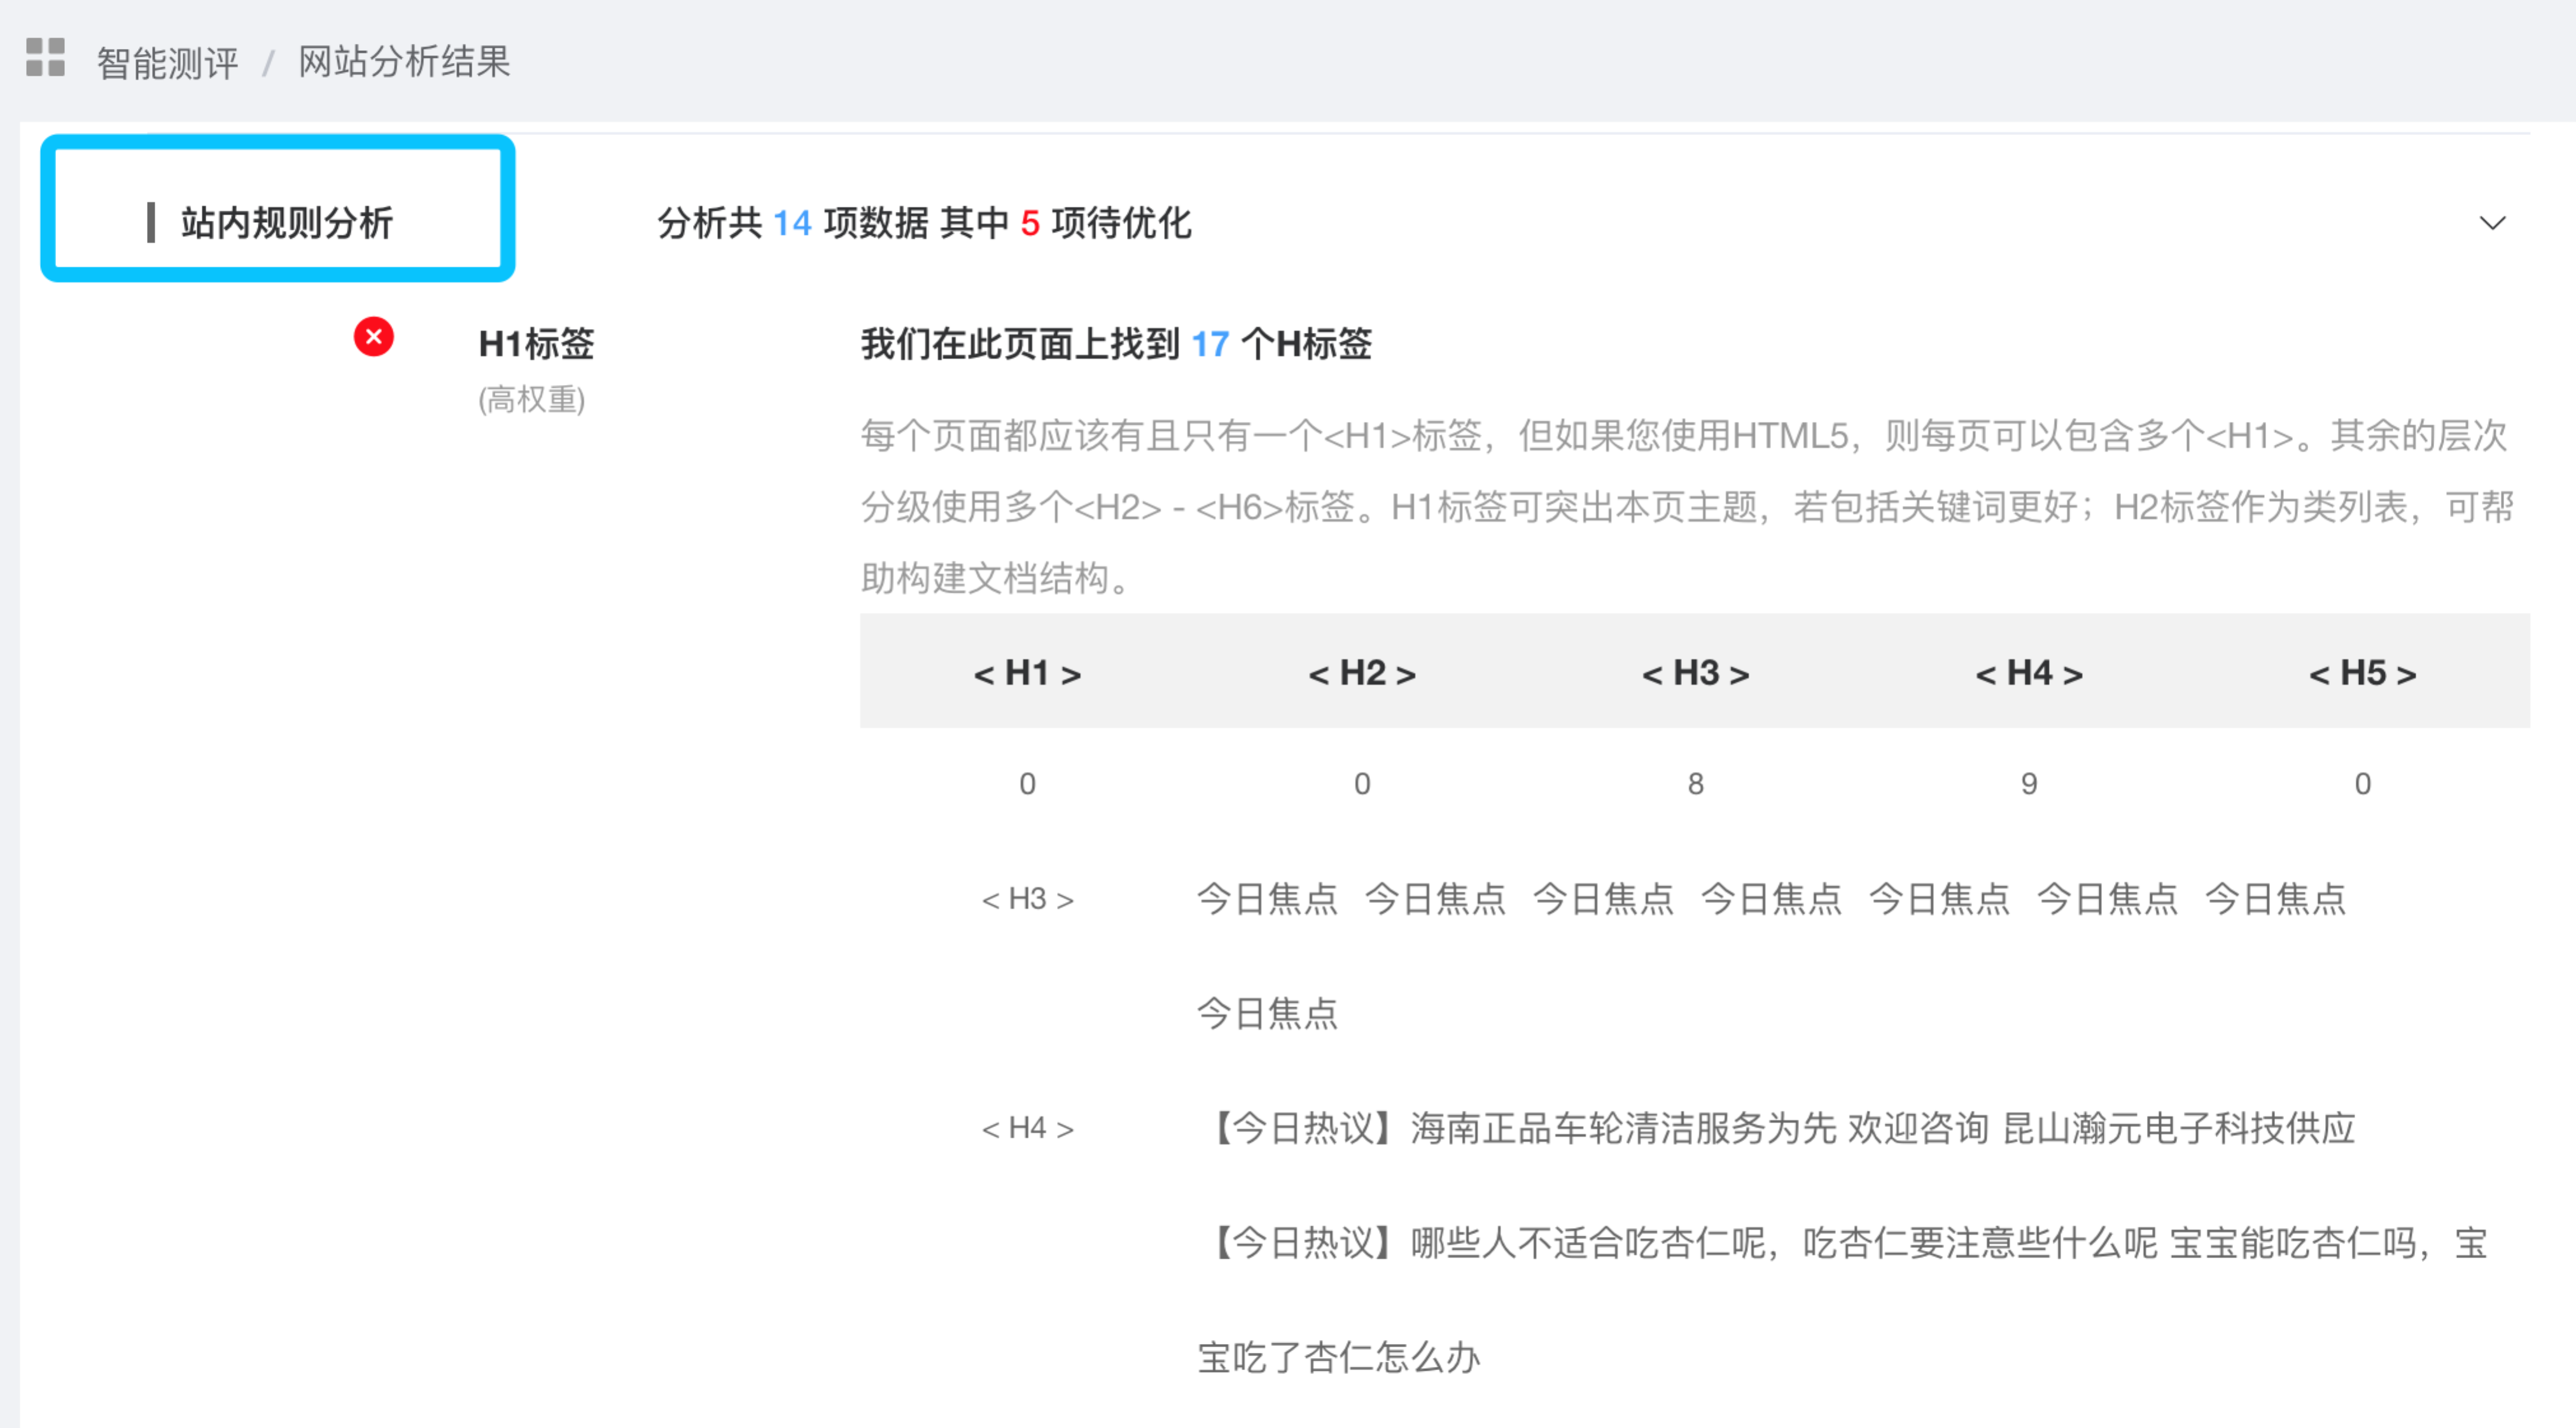Click the < H3 > table column header

click(1695, 673)
